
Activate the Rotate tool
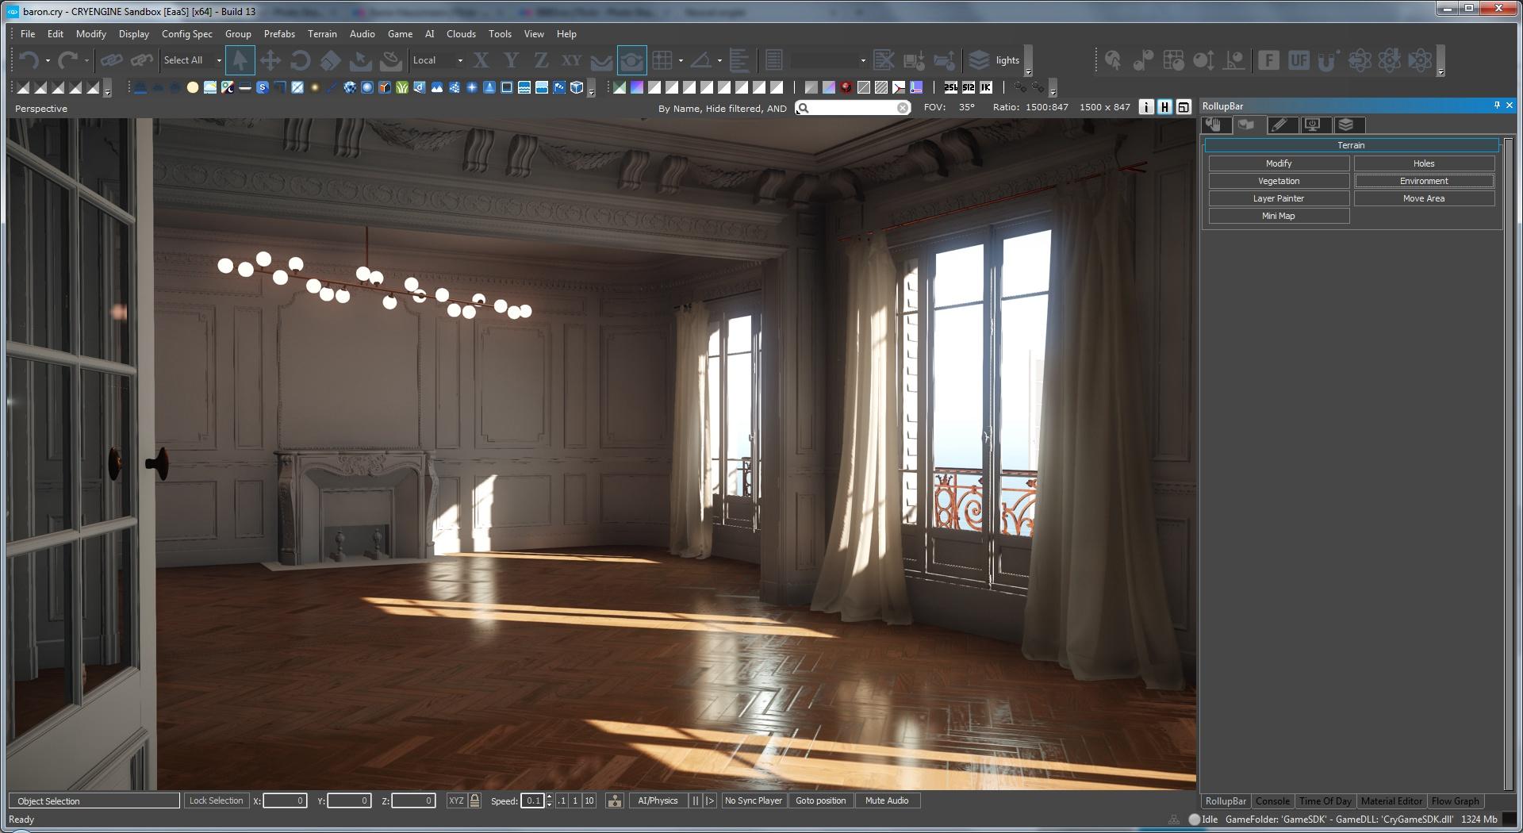[300, 60]
